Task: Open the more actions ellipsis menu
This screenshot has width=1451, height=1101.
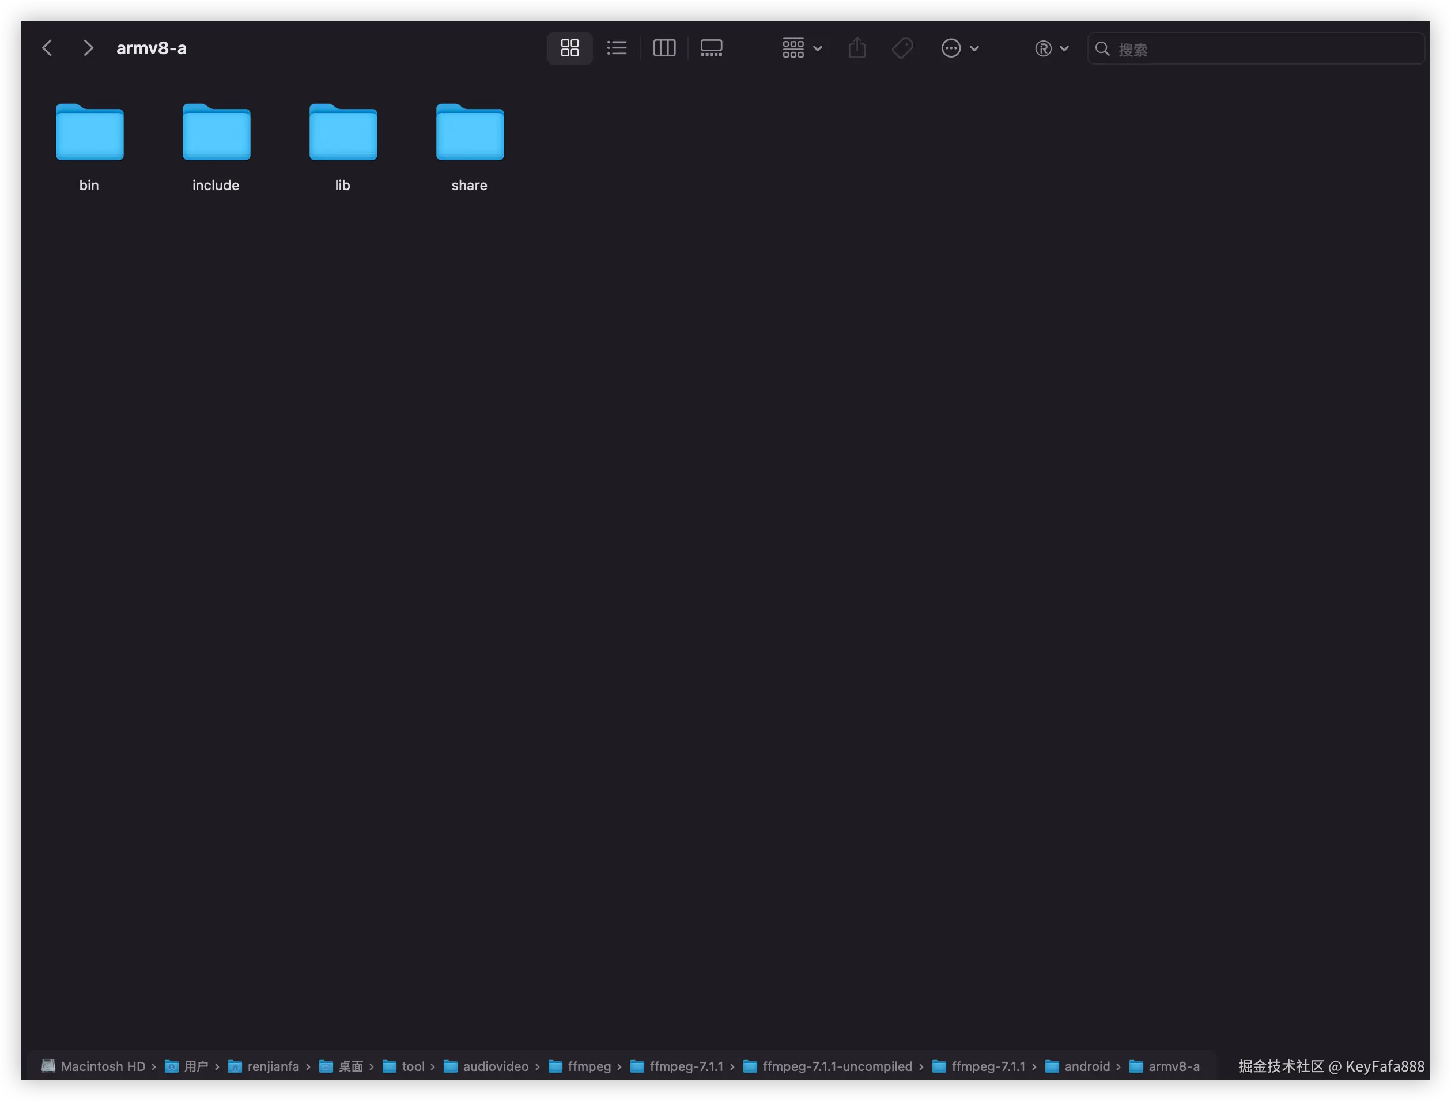Action: (959, 48)
